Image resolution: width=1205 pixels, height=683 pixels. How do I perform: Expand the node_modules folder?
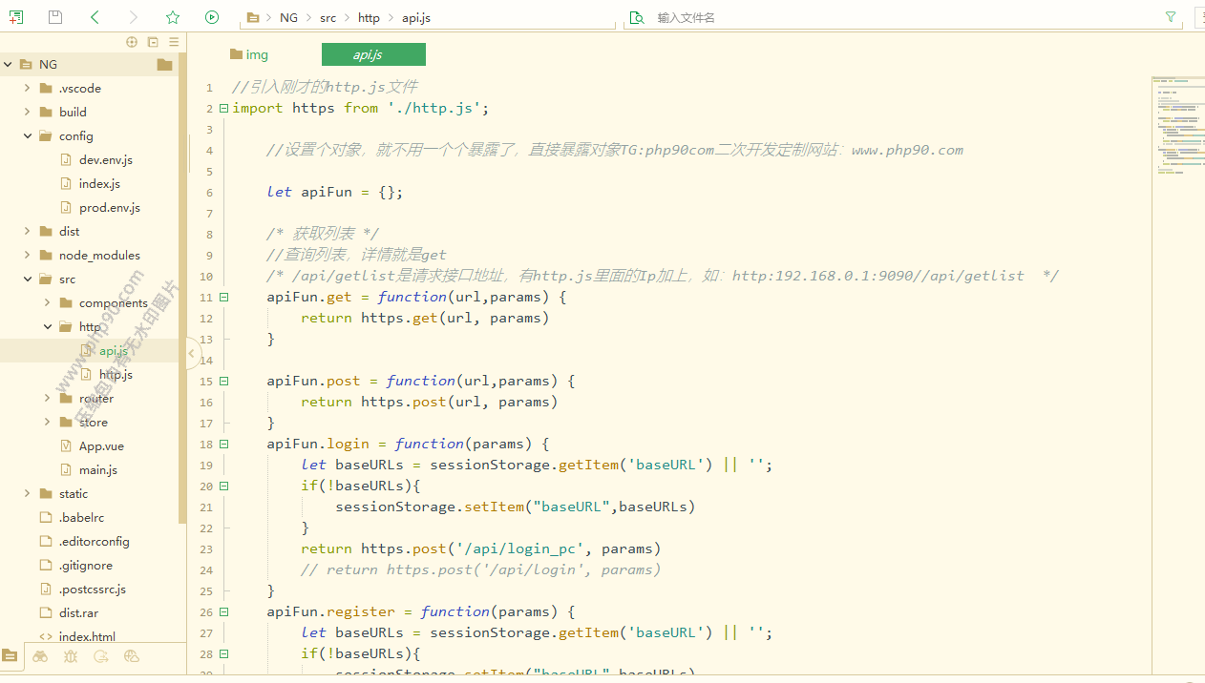(x=28, y=255)
